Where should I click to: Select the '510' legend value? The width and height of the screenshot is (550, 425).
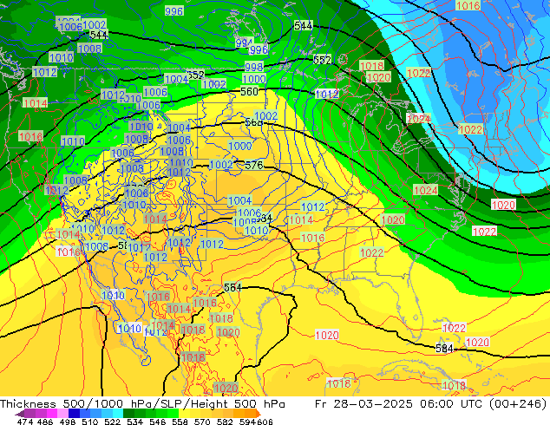(90, 422)
